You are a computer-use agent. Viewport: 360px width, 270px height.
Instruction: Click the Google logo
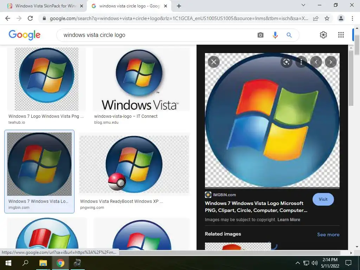pos(25,35)
